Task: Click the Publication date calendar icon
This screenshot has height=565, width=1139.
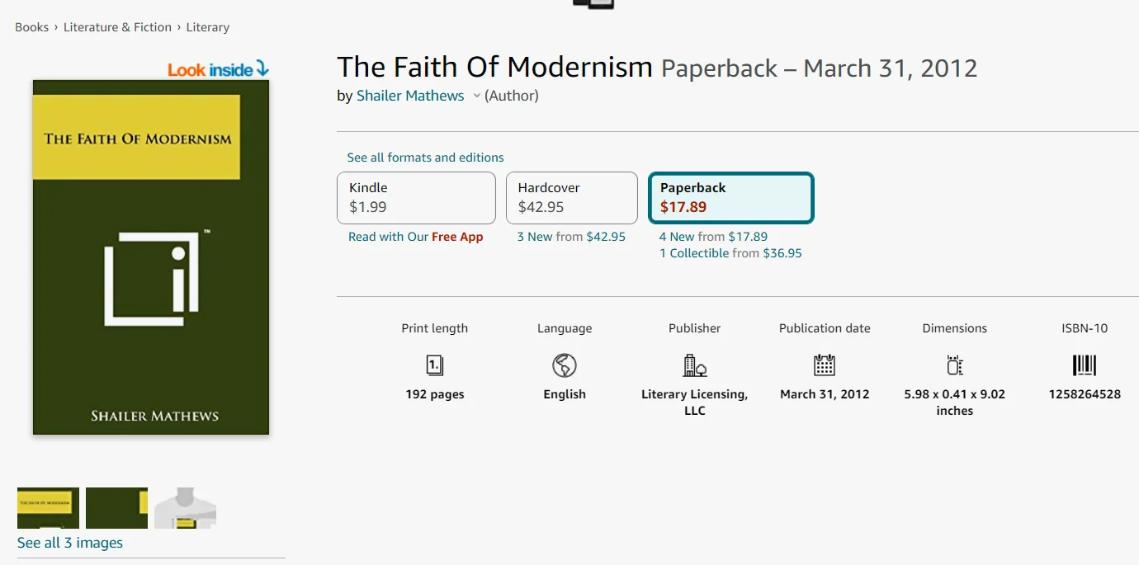Action: click(825, 365)
